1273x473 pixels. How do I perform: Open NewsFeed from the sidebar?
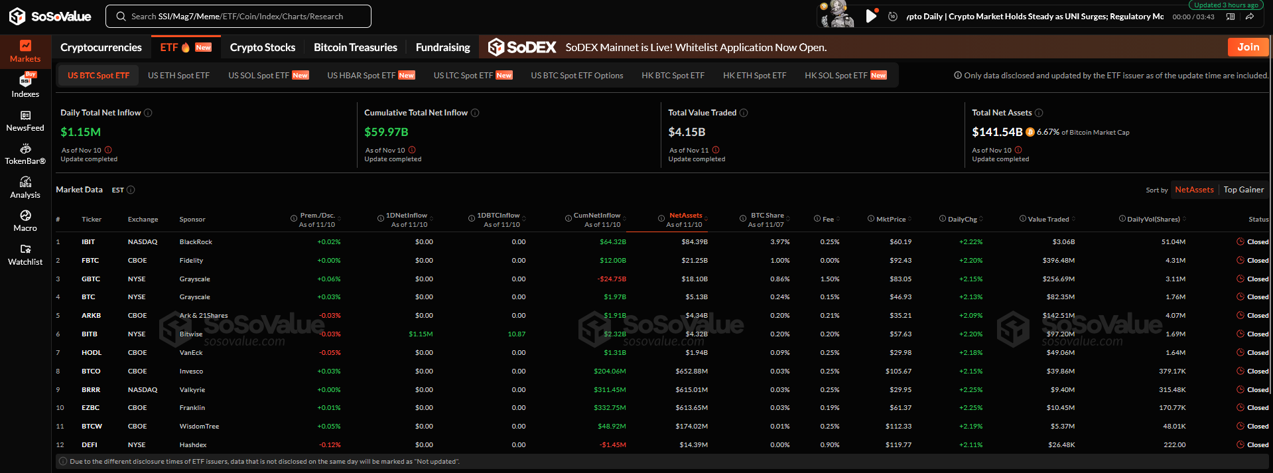[x=25, y=121]
